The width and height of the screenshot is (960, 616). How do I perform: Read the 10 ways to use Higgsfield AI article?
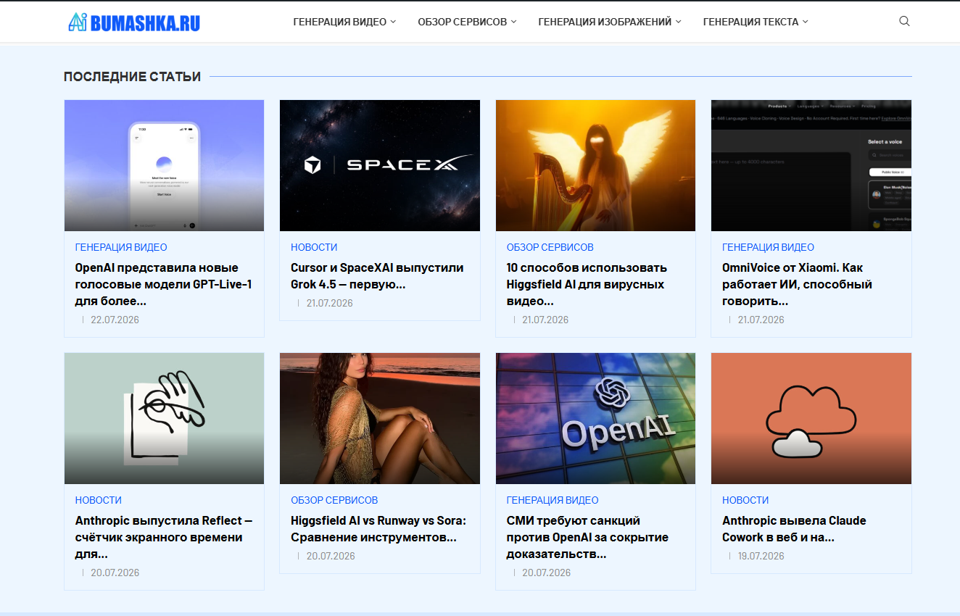point(585,284)
